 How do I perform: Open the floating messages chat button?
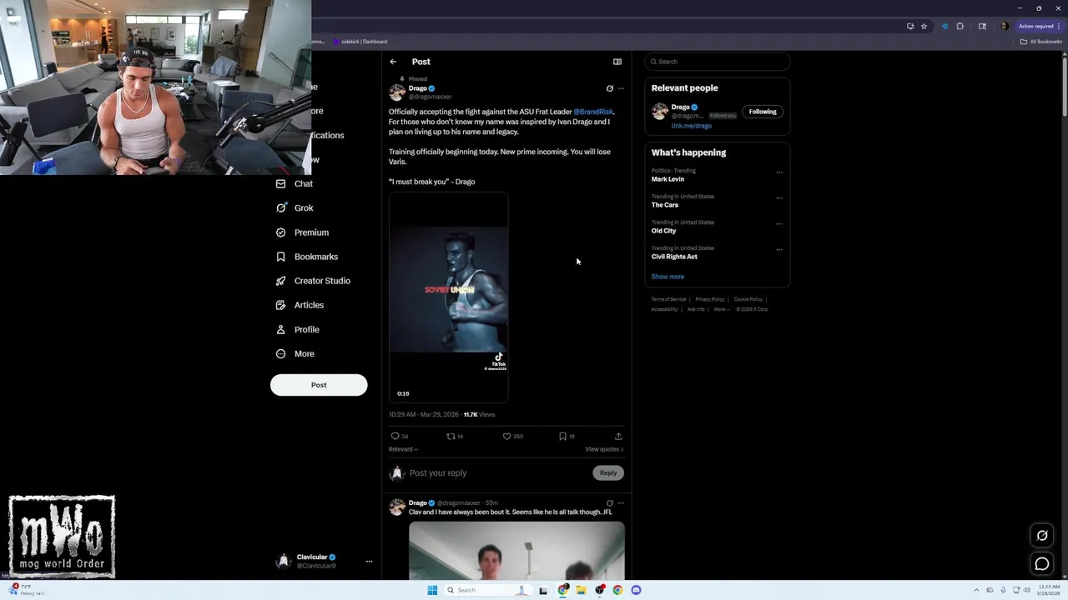coord(1042,564)
